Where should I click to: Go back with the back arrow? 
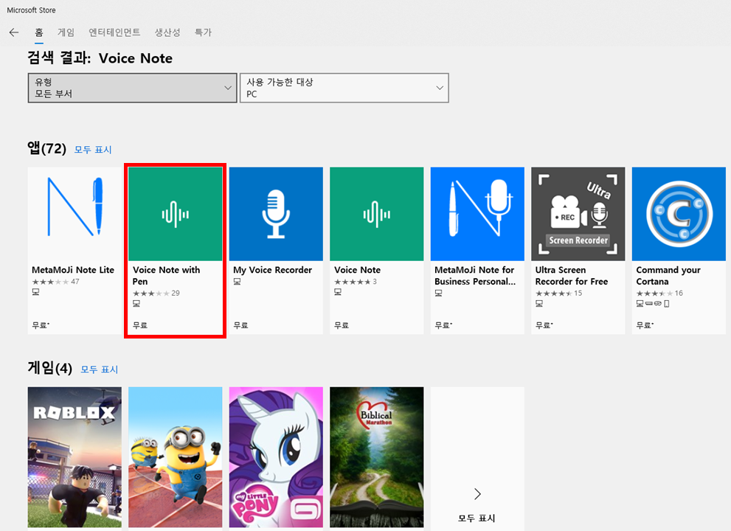click(x=14, y=32)
